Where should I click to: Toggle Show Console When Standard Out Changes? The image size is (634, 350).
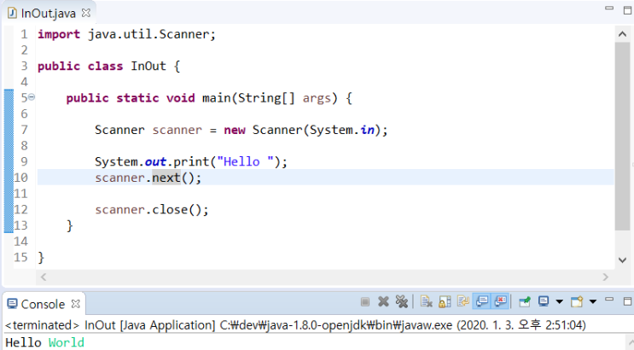pyautogui.click(x=481, y=302)
